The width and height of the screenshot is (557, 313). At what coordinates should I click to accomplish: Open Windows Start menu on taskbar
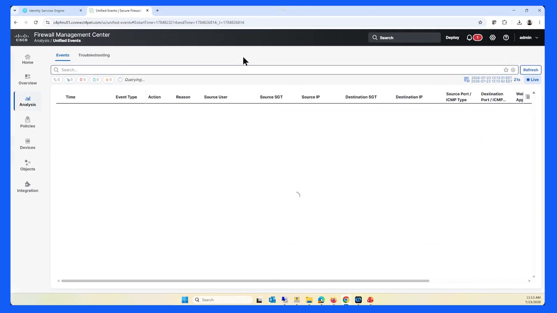pyautogui.click(x=185, y=300)
